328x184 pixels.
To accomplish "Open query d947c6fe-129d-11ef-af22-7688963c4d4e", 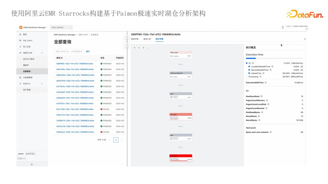I will 75,69.
